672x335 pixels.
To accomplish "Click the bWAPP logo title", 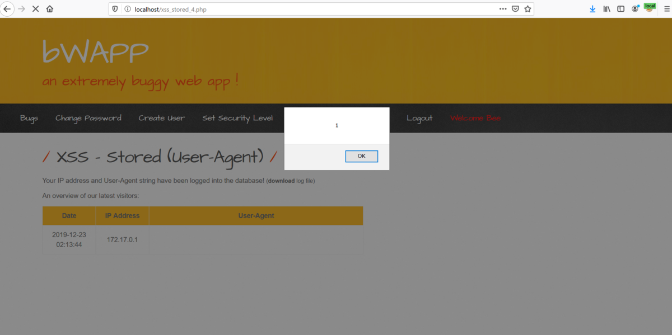I will click(96, 53).
